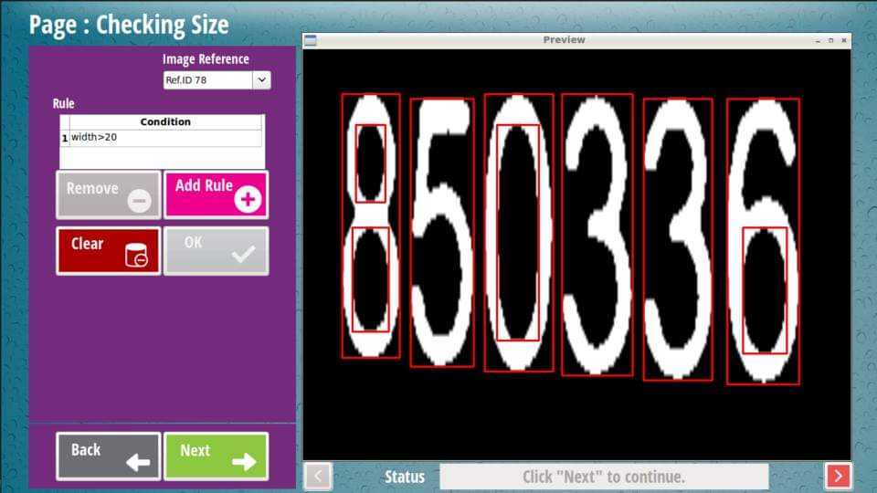Maximize the Preview window
This screenshot has height=493, width=877.
tap(830, 40)
